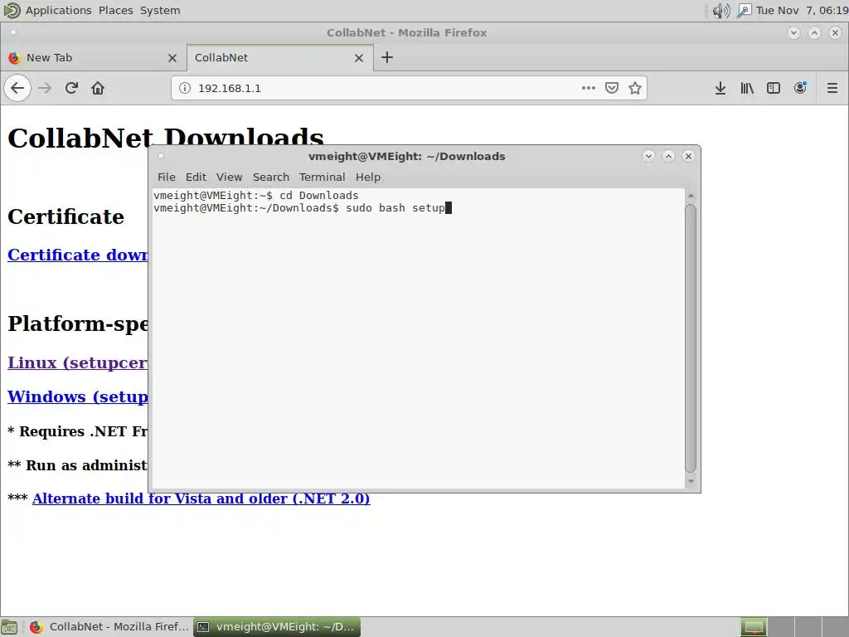849x637 pixels.
Task: Click terminal scrollbar down arrow
Action: tap(691, 481)
